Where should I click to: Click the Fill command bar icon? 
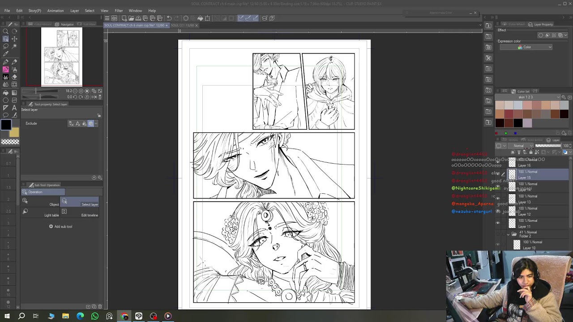click(201, 18)
